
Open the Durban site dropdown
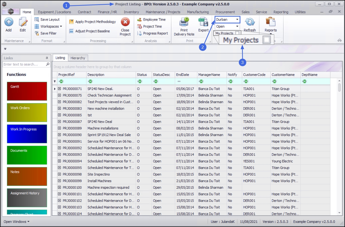(x=237, y=20)
